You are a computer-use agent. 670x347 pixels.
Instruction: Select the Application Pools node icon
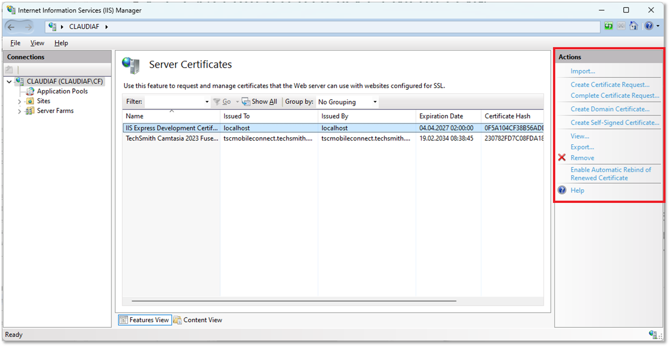30,91
